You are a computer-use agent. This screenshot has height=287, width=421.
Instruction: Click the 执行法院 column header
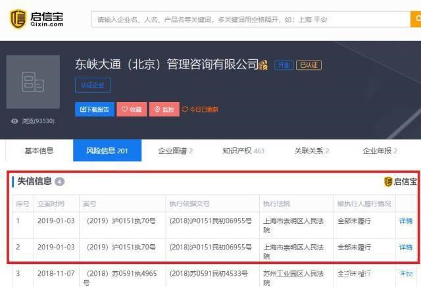click(276, 203)
